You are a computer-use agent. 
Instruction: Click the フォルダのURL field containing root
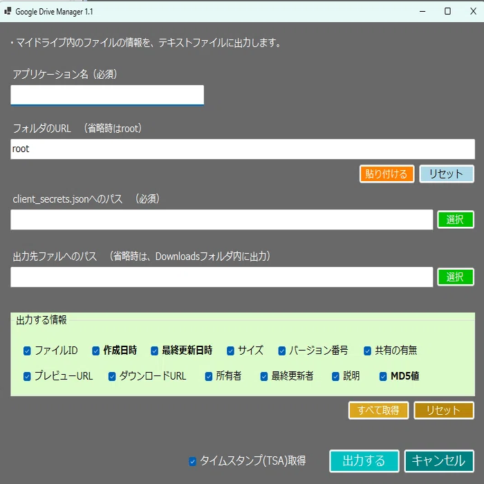(243, 149)
